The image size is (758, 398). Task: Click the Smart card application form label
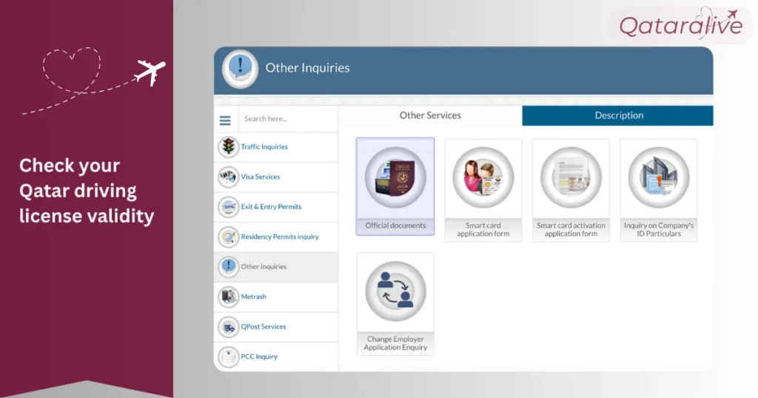pyautogui.click(x=483, y=229)
